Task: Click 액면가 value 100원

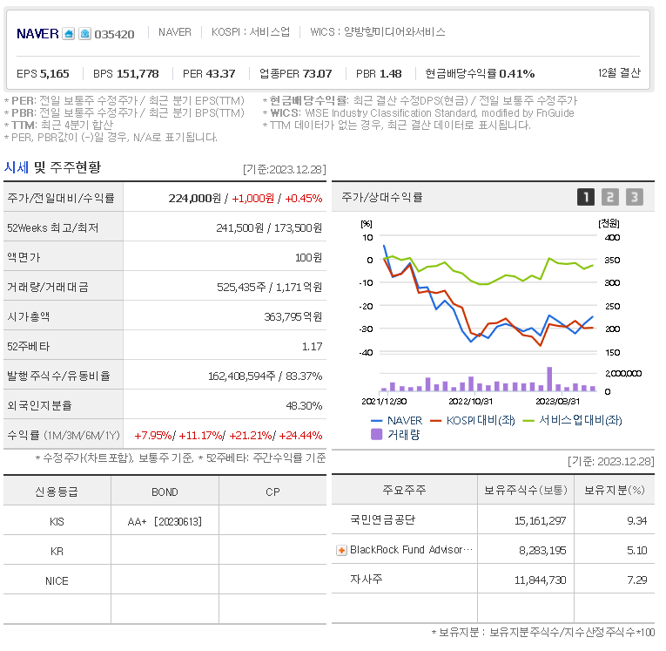Action: click(x=309, y=258)
